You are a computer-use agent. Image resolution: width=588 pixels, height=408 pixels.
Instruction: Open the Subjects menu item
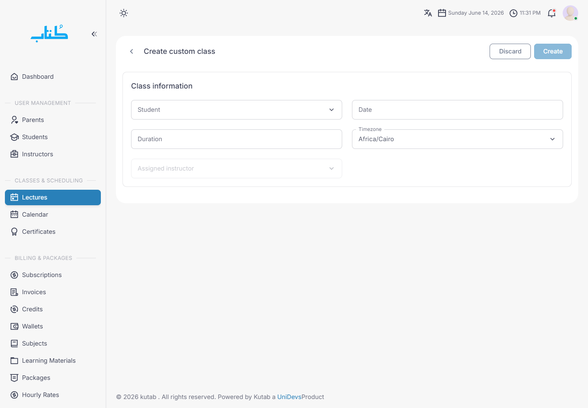coord(53,344)
